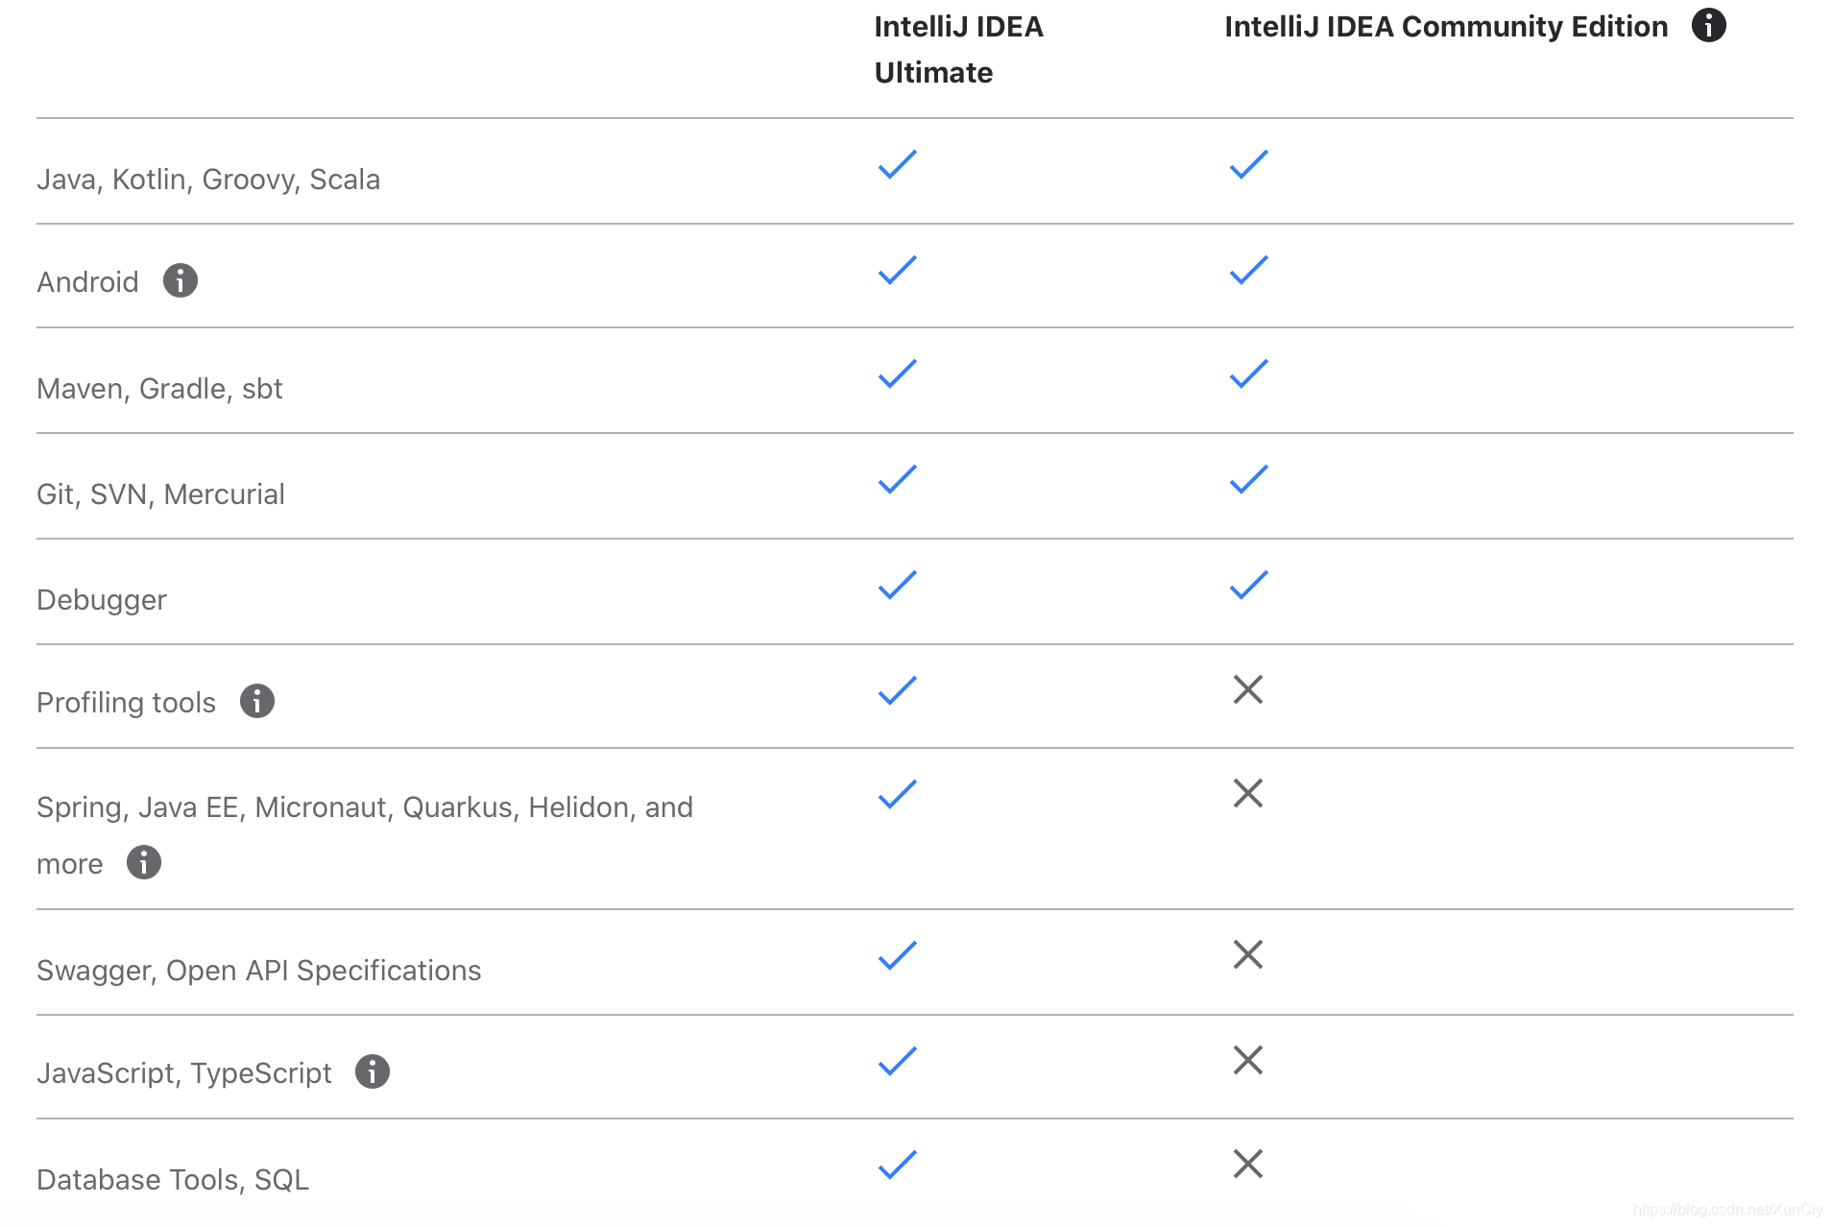Screen dimensions: 1832x1227
Task: Click Ultimate checkmark in the Debugger row
Action: (x=898, y=585)
